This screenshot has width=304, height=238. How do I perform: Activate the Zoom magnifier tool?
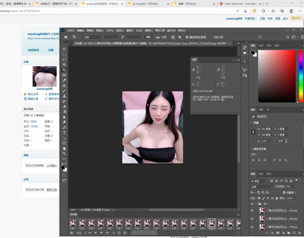[x=64, y=154]
